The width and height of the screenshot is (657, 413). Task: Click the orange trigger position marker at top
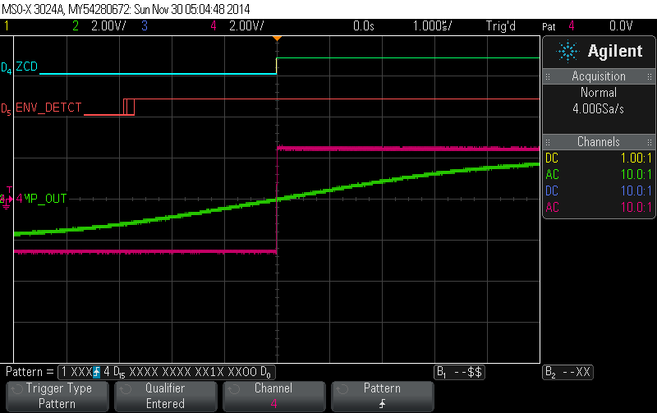[277, 39]
